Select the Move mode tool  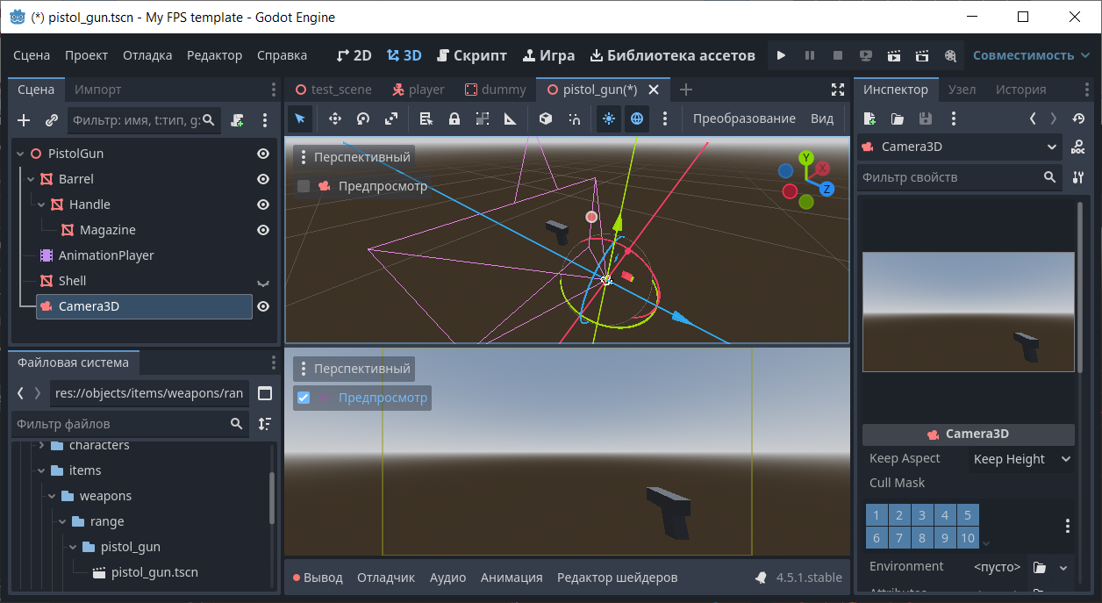tap(334, 118)
